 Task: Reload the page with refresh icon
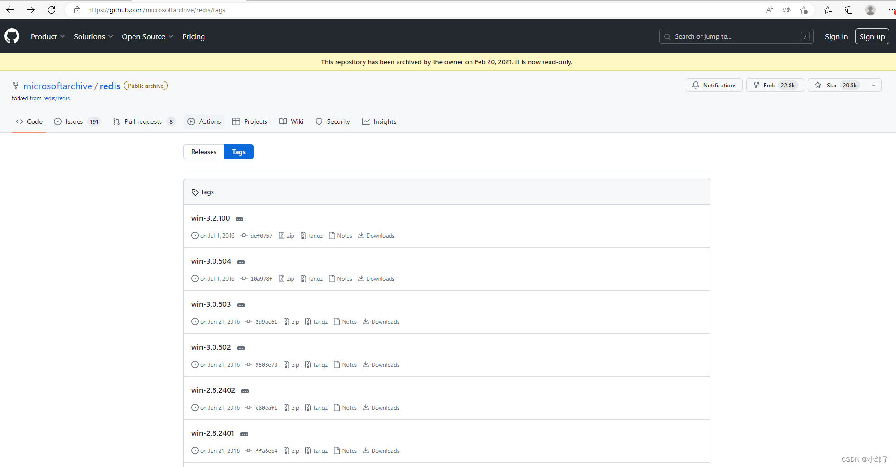click(52, 9)
